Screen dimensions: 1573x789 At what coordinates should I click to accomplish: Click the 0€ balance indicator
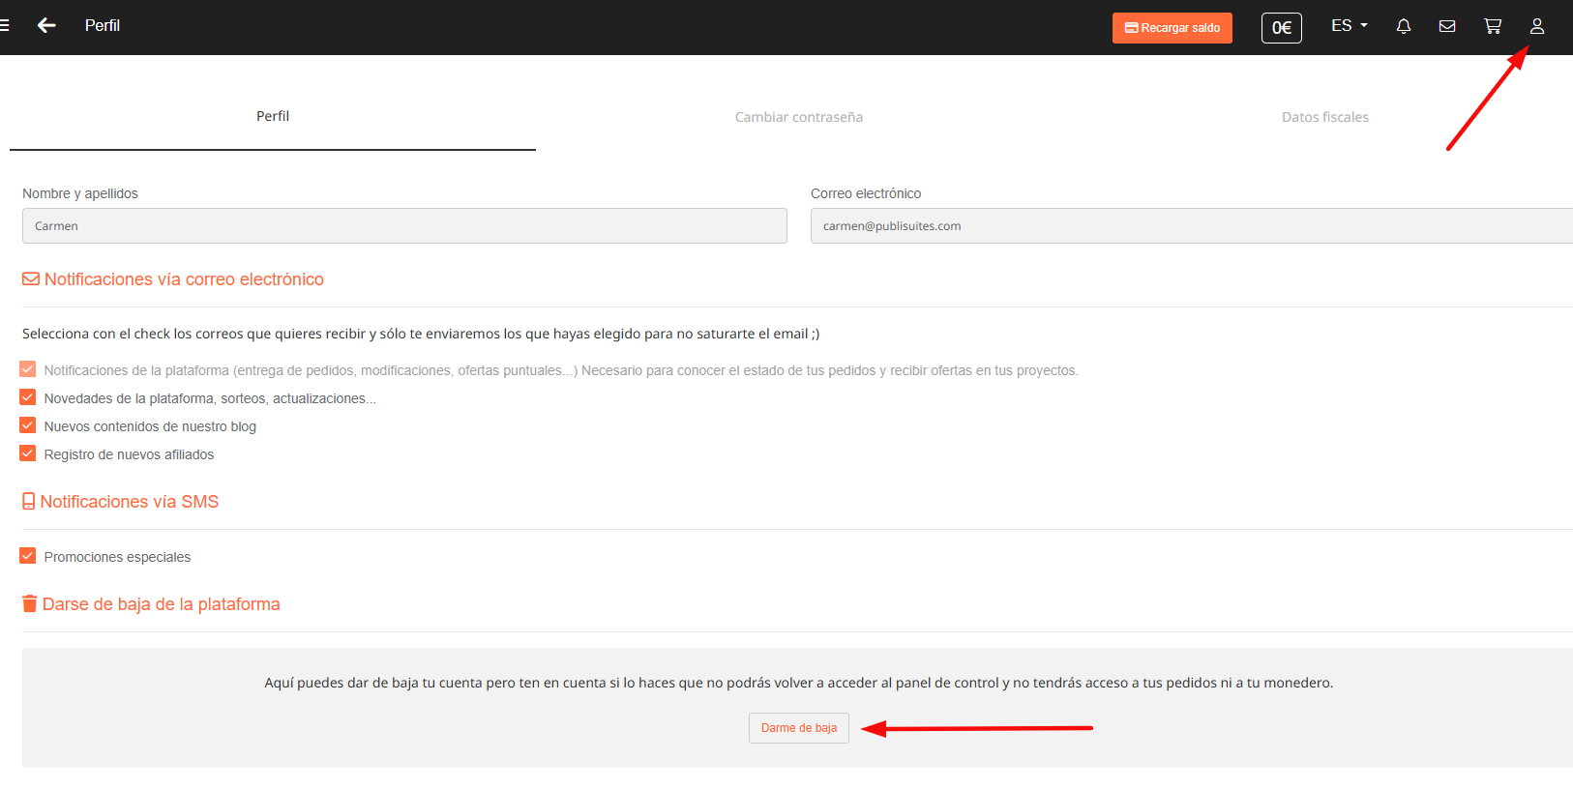coord(1281,28)
